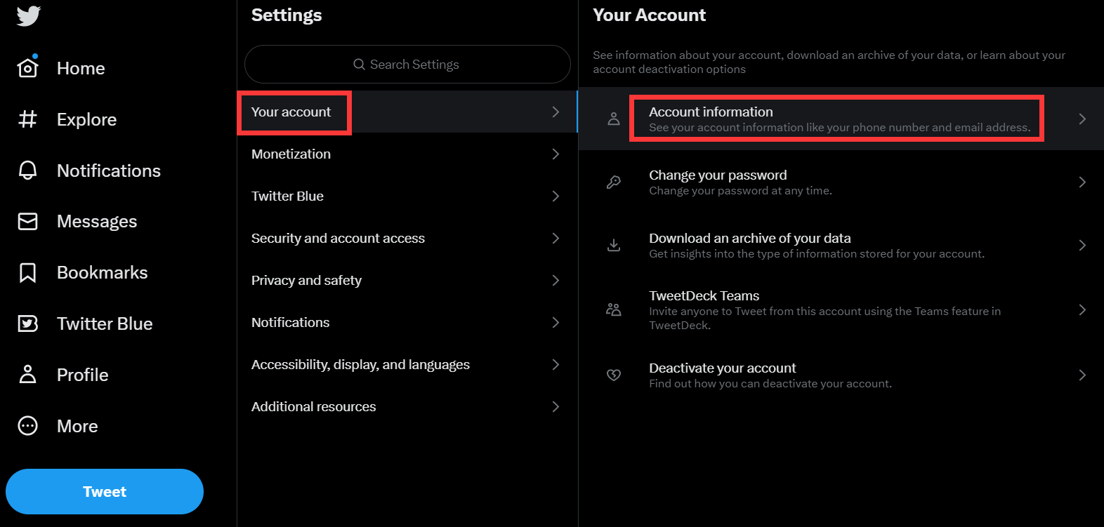Viewport: 1104px width, 527px height.
Task: Select the Your account settings tab
Action: click(292, 112)
